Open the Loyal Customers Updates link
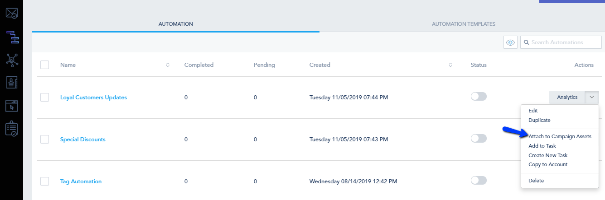 93,97
